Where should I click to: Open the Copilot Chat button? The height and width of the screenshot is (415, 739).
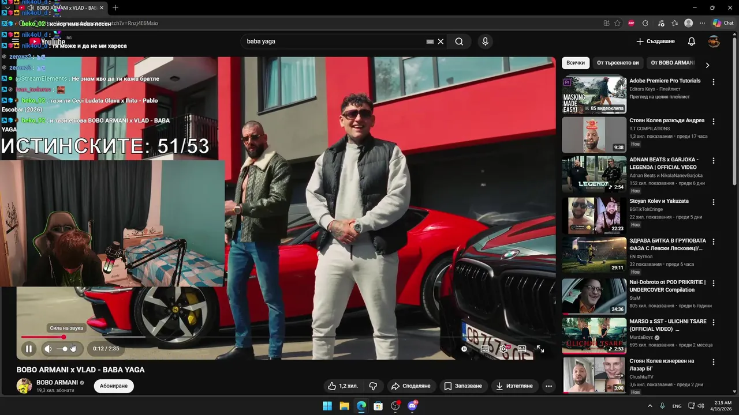(x=723, y=23)
